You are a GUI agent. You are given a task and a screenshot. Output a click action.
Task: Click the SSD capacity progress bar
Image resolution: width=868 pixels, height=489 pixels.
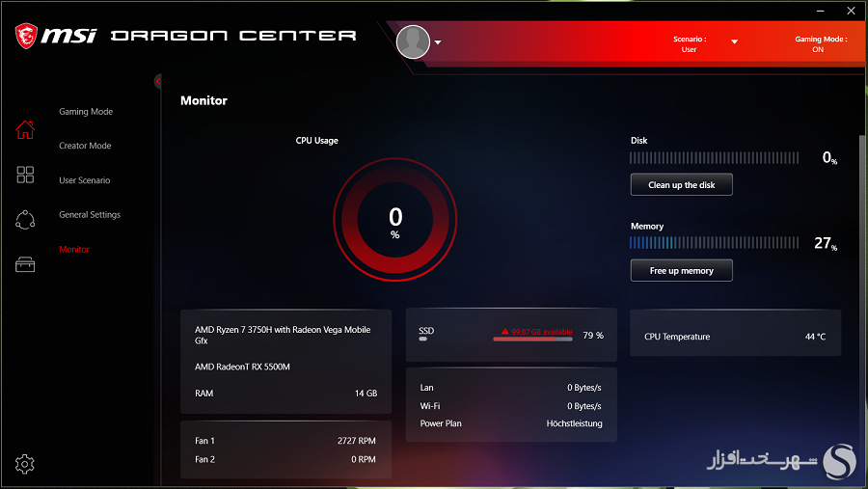pyautogui.click(x=532, y=339)
